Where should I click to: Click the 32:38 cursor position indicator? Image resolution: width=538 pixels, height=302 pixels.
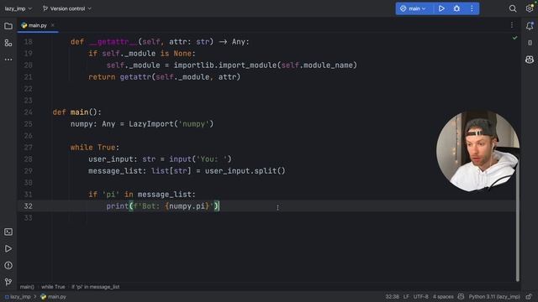pyautogui.click(x=392, y=296)
